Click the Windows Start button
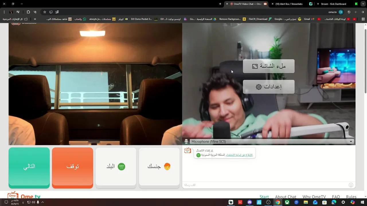367x206 pixels. pyautogui.click(x=362, y=202)
